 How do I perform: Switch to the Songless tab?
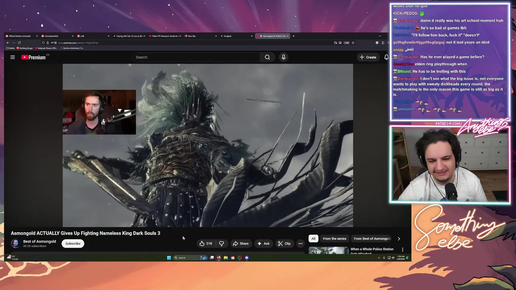coord(236,36)
